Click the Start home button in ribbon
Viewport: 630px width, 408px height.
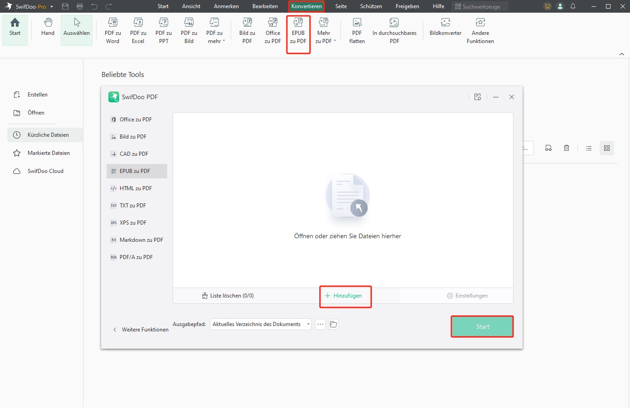pos(15,30)
